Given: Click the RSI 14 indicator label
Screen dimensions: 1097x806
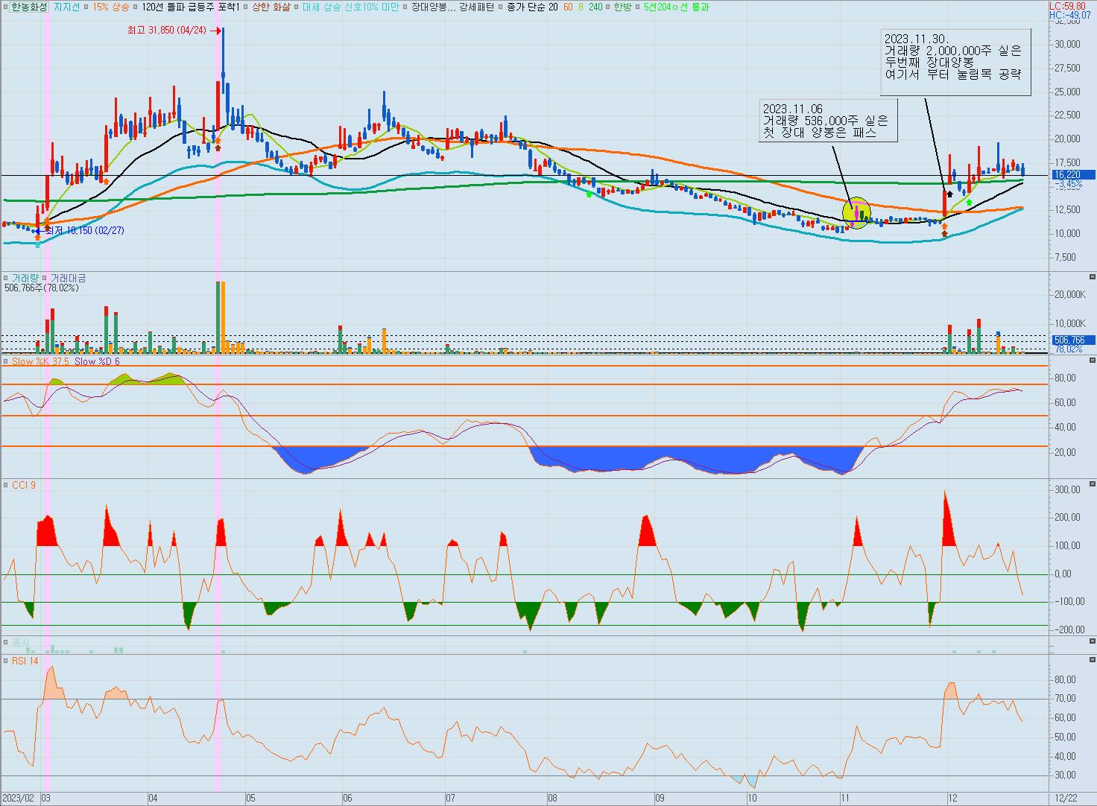Looking at the screenshot, I should (25, 661).
